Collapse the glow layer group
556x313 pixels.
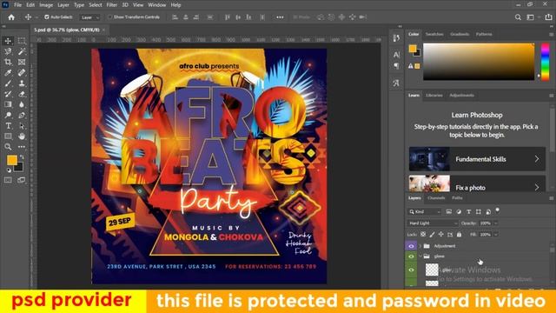tap(420, 256)
